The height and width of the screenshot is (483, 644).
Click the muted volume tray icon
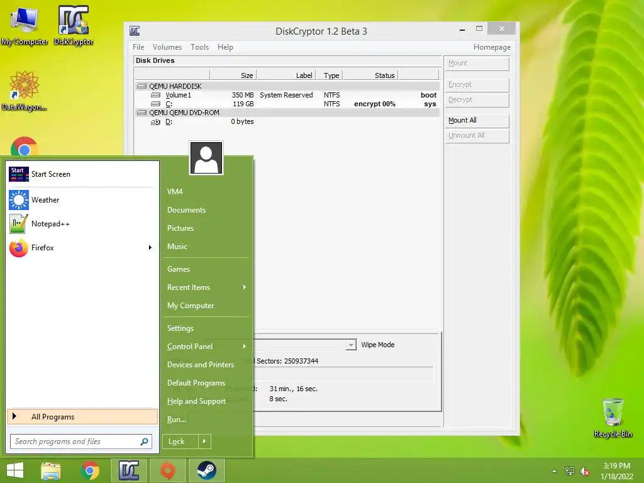(x=585, y=471)
